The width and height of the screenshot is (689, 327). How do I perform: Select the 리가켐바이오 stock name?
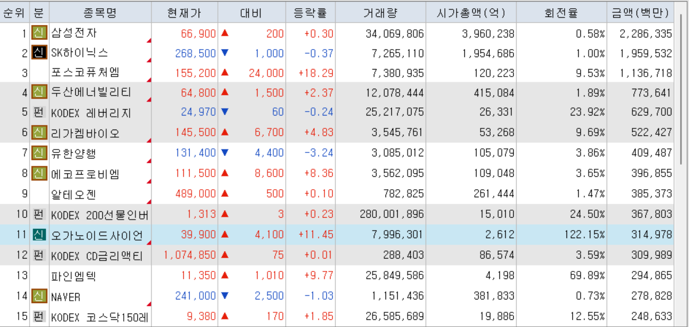(x=85, y=133)
